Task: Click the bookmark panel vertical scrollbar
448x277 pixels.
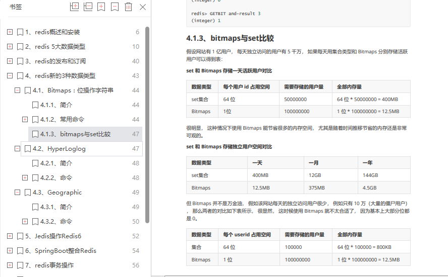Action: pos(147,125)
